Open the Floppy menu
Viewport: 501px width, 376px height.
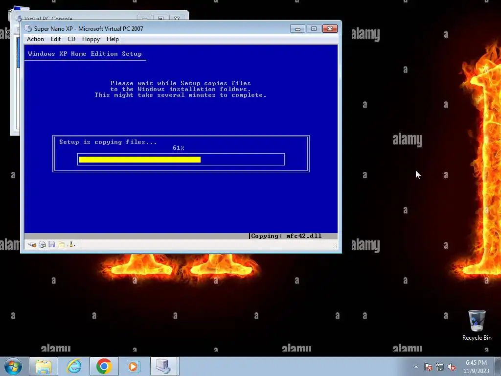pos(91,39)
